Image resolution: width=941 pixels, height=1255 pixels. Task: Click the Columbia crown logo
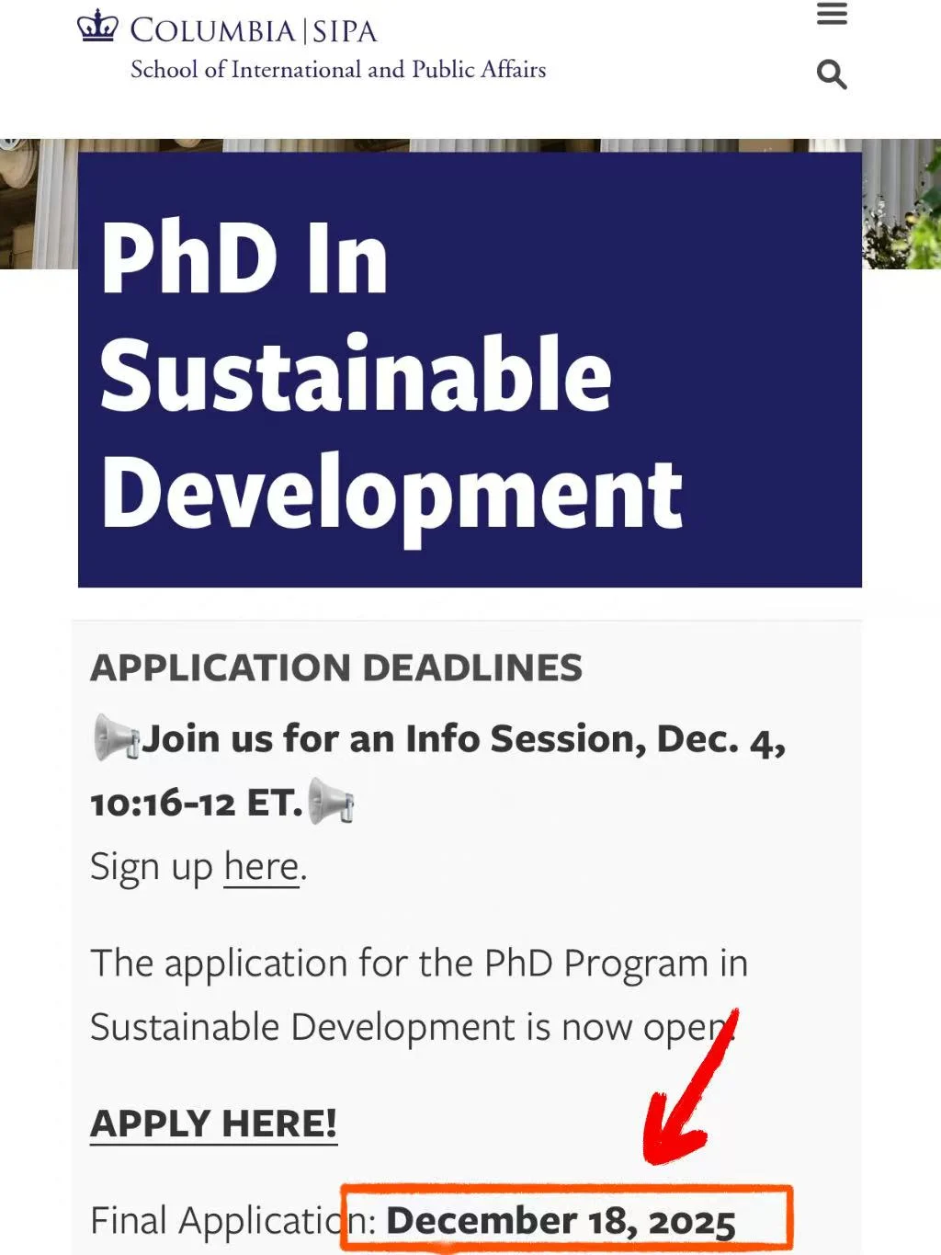97,26
